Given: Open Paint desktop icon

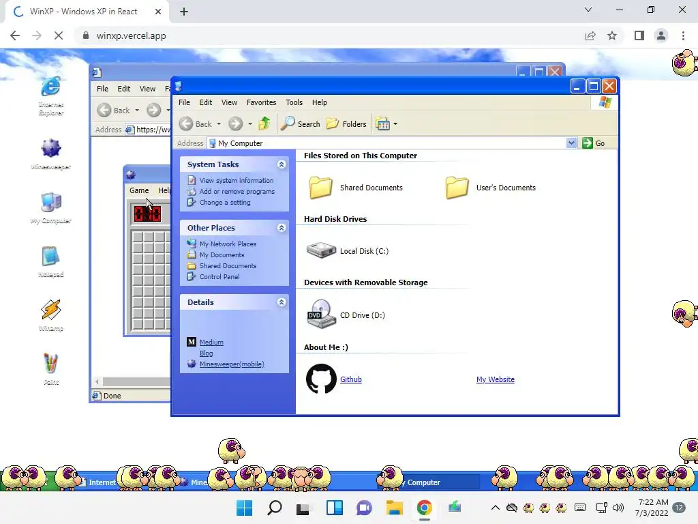Looking at the screenshot, I should (50, 369).
